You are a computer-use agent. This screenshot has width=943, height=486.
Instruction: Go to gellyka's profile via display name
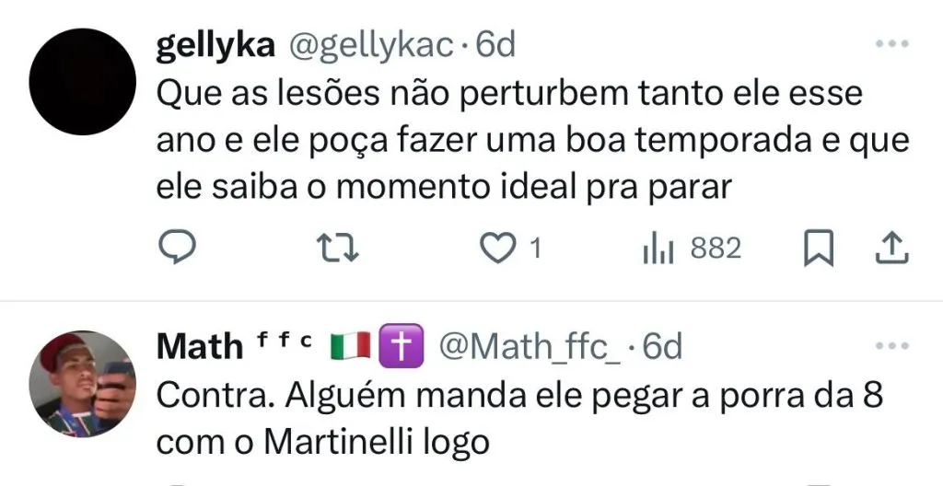215,46
